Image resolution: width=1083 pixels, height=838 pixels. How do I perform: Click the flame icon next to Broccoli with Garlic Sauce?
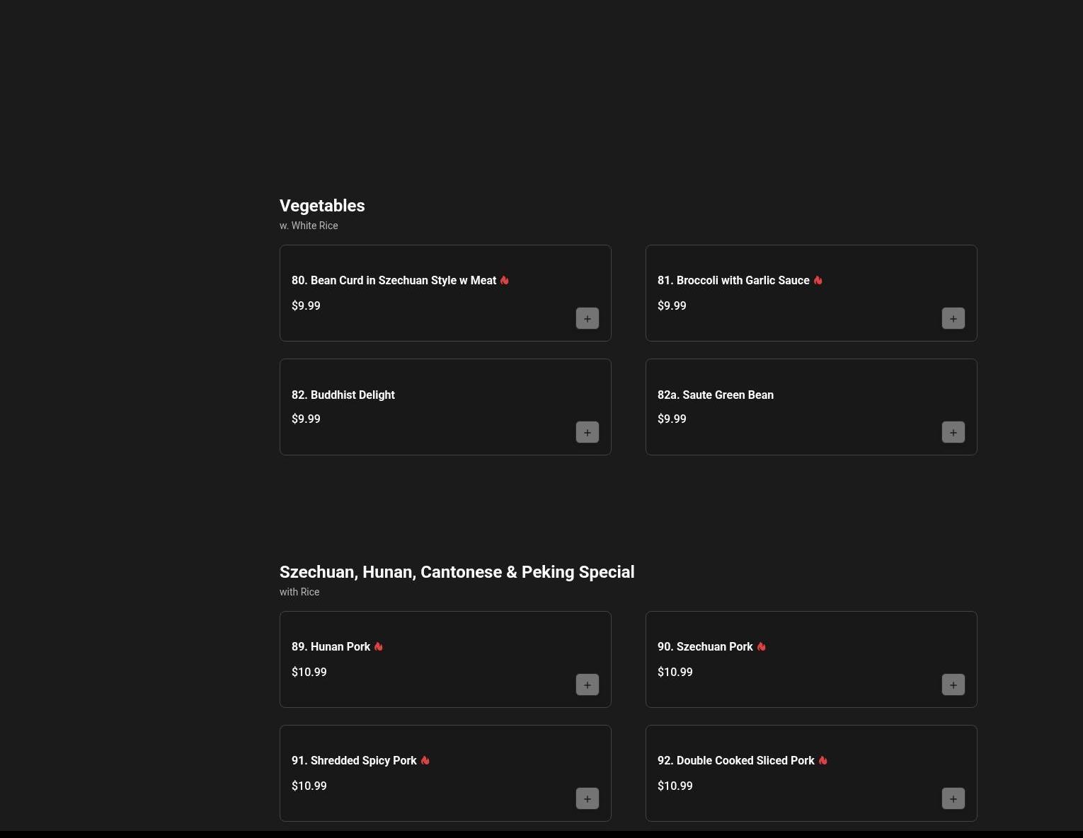pos(818,280)
